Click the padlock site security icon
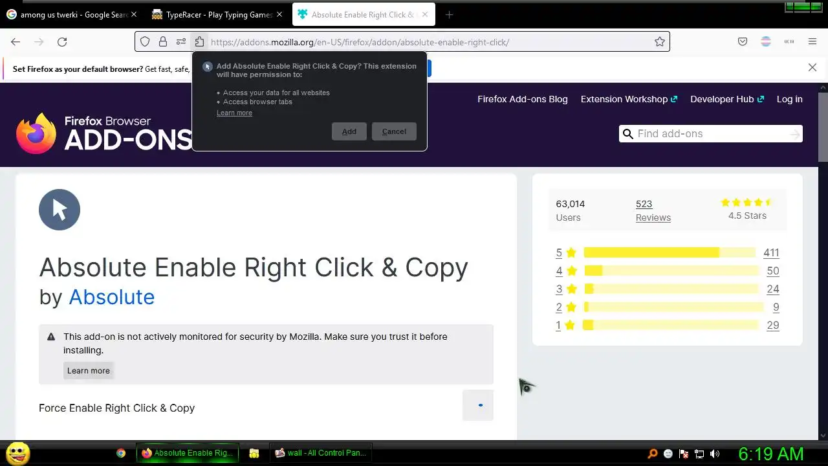The height and width of the screenshot is (466, 828). 163,41
